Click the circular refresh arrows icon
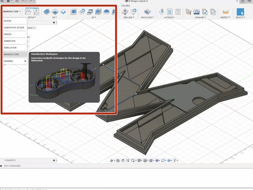The height and width of the screenshot is (190, 253). 163,160
